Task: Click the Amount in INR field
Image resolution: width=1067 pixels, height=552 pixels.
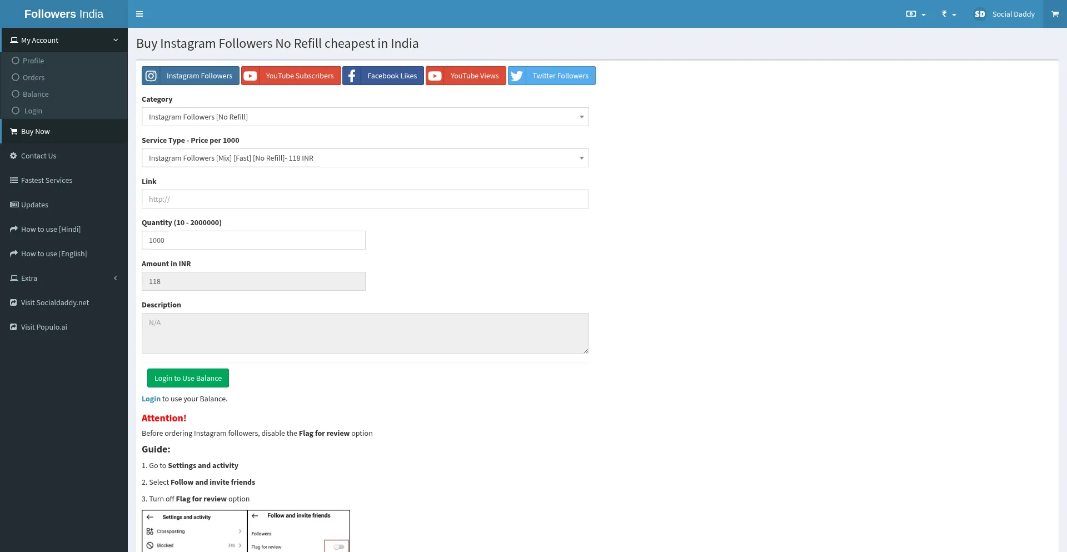Action: pos(253,281)
